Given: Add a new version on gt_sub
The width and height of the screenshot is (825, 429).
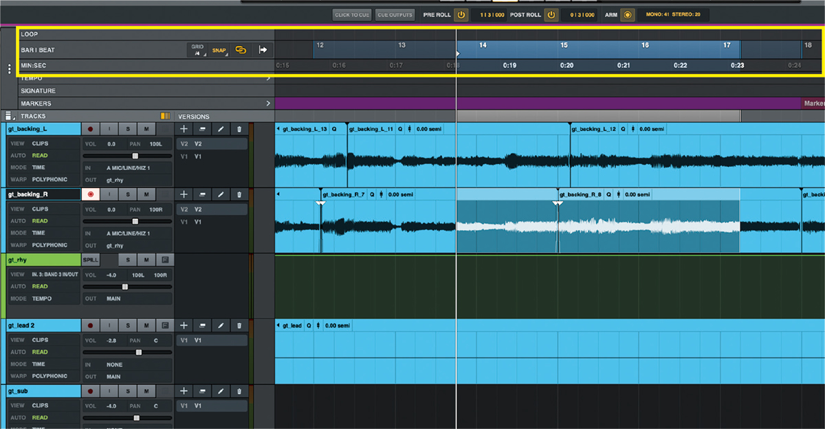Looking at the screenshot, I should (184, 391).
